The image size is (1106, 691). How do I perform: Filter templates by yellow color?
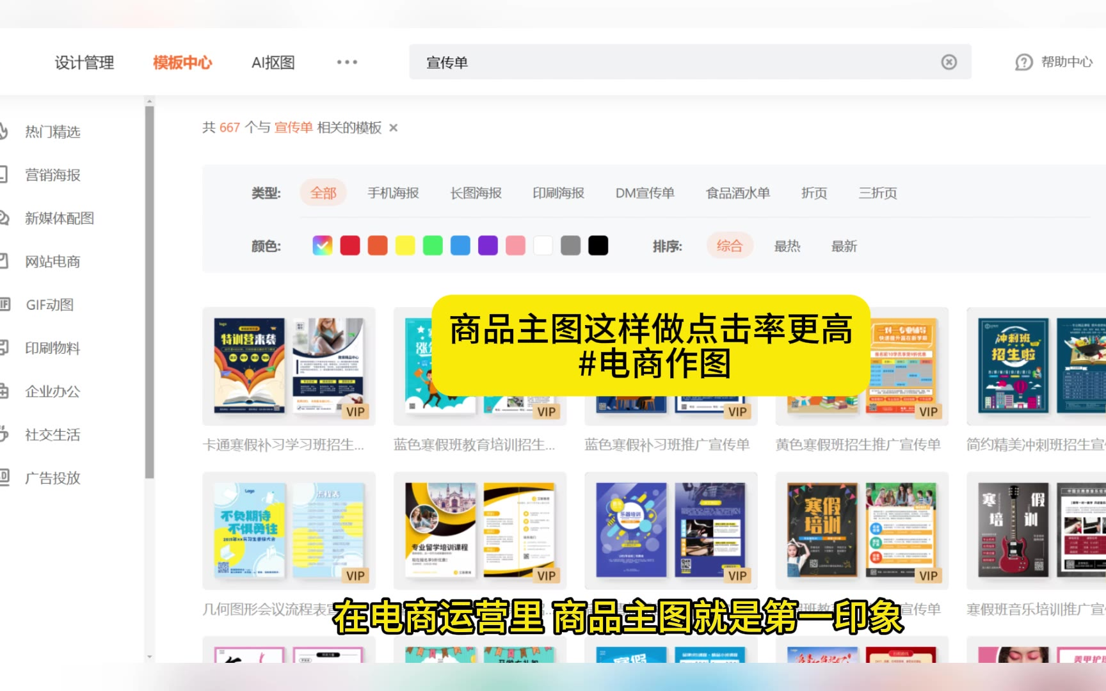pos(405,246)
